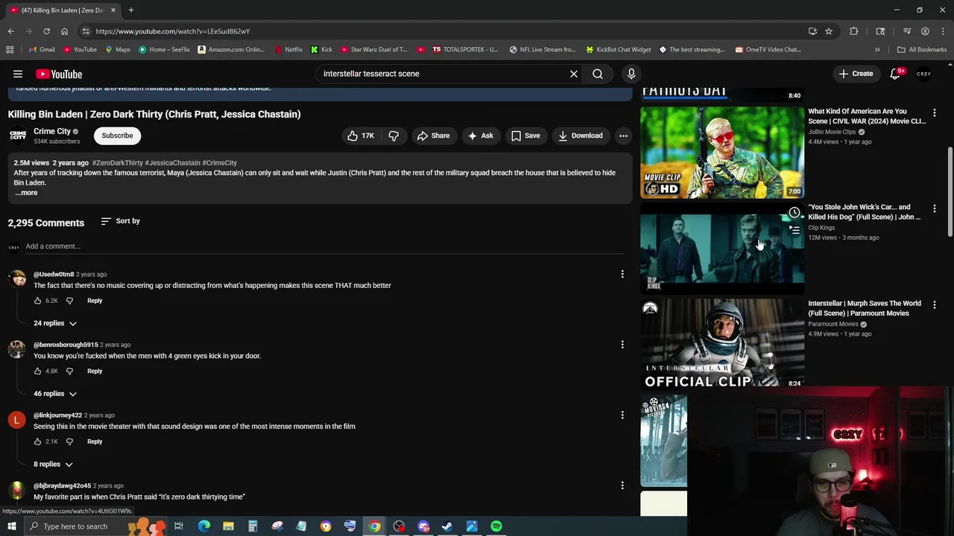Expand description with ...more

tap(26, 193)
